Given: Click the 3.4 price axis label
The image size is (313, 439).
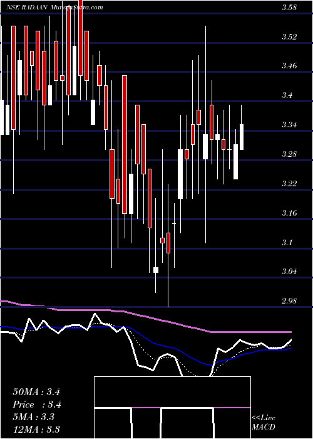Looking at the screenshot, I should tap(287, 95).
